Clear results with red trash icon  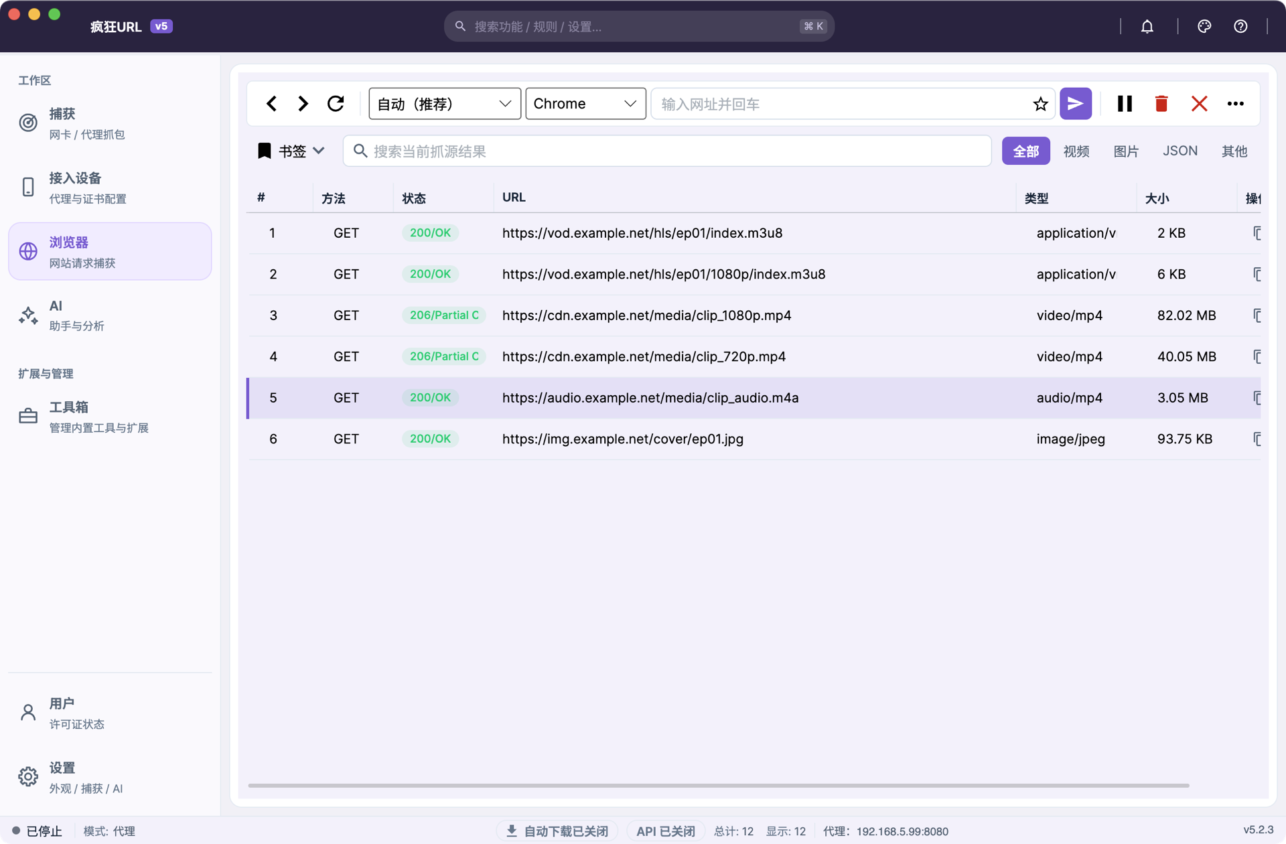point(1161,104)
